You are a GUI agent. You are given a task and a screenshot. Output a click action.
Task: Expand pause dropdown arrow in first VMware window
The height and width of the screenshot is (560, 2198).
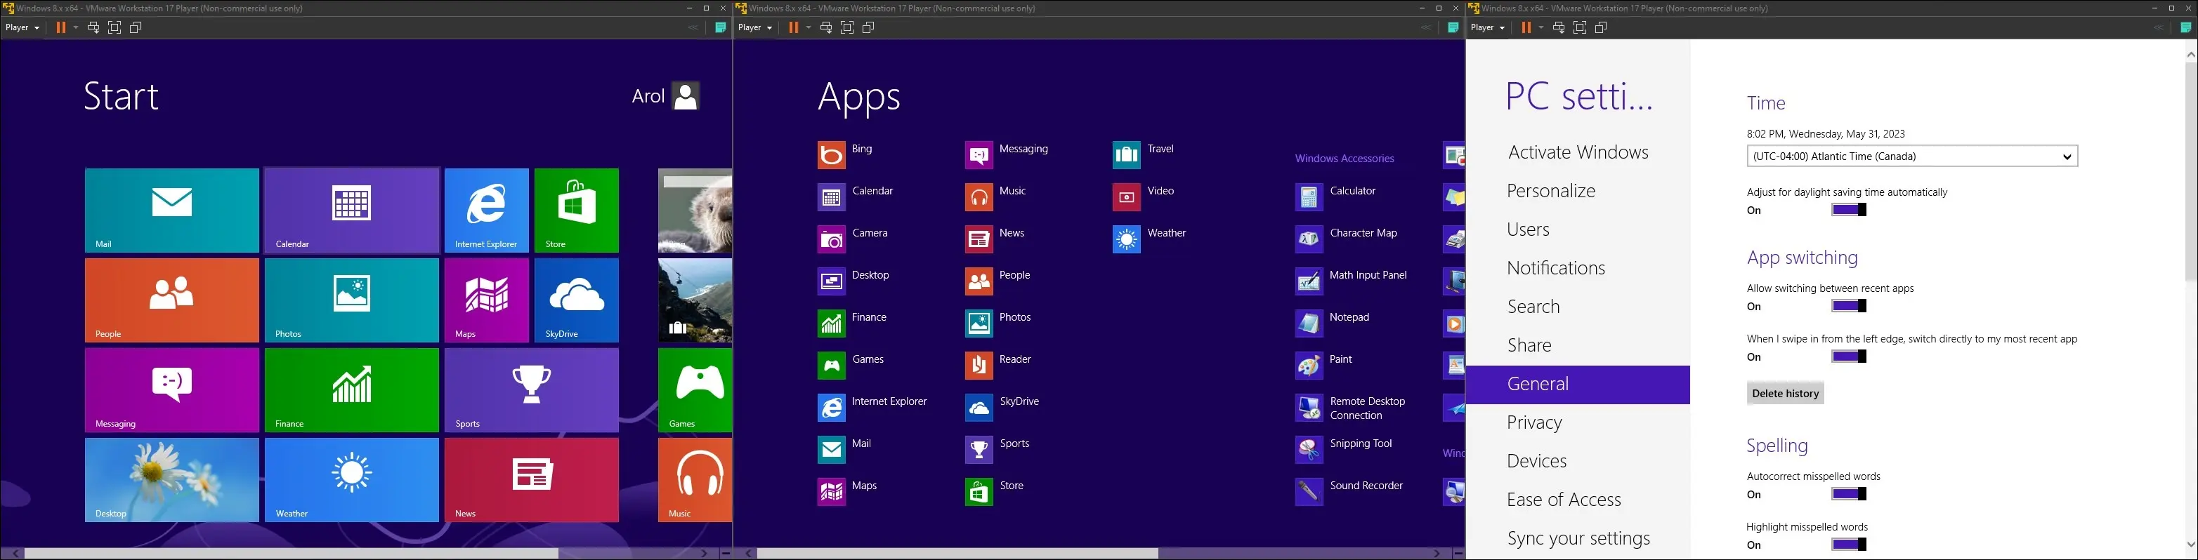coord(76,27)
